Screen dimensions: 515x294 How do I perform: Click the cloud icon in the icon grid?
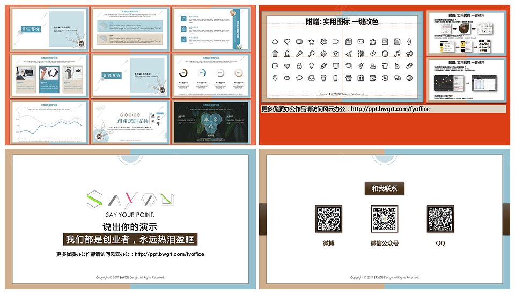coord(275,41)
